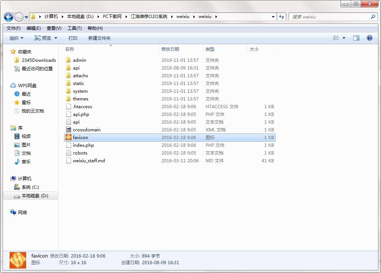Open the address bar history dropdown
Viewport: 381px width, 273px height.
273,17
